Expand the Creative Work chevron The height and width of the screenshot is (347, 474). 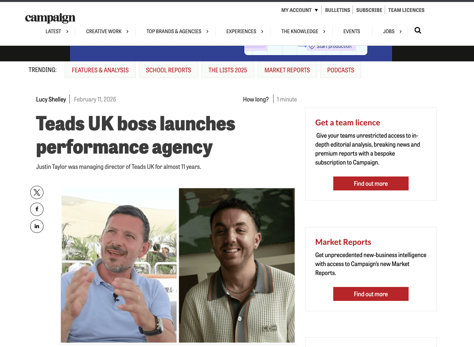coord(127,32)
